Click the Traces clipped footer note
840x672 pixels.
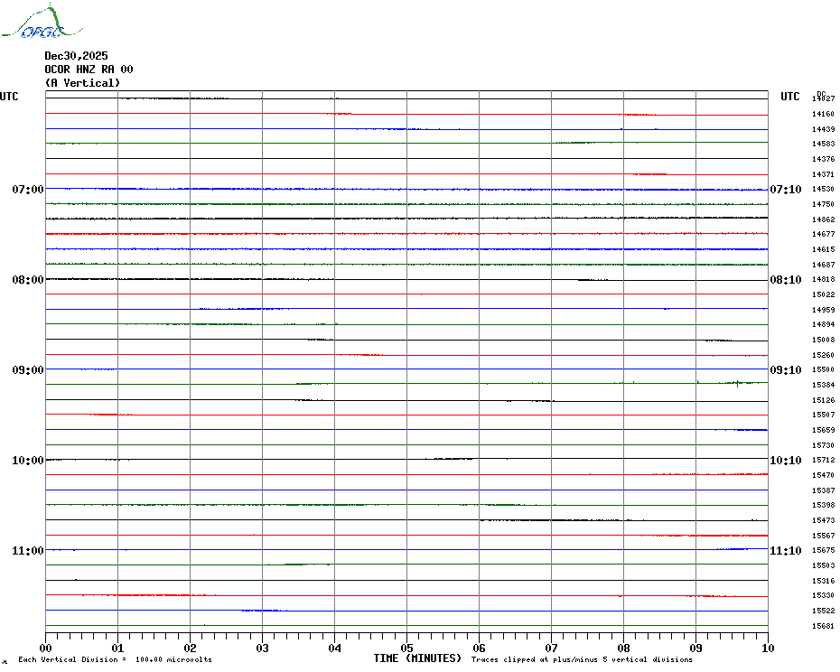[x=582, y=660]
